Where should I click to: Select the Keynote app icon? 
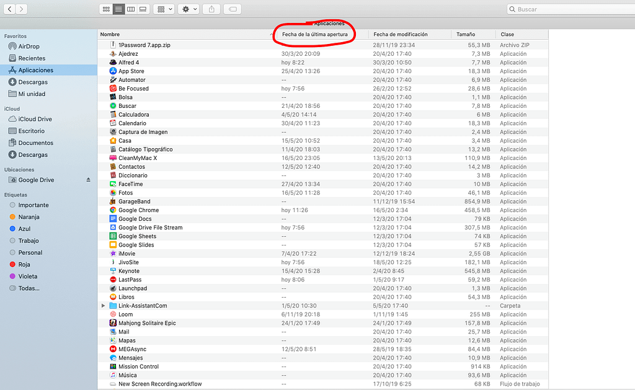[x=113, y=271]
